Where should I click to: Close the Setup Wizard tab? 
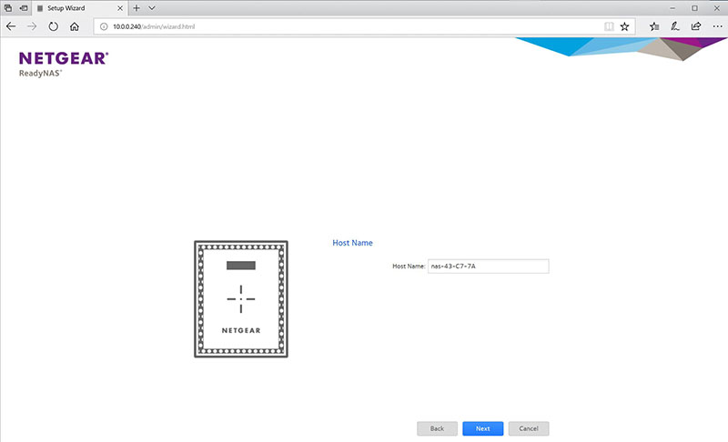click(x=120, y=8)
